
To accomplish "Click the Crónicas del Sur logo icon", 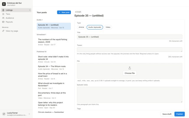I will point(4,4).
